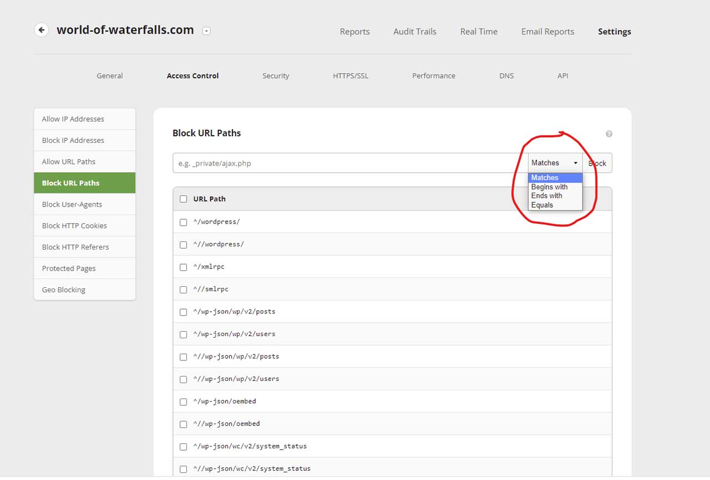Open the Reports section
This screenshot has height=480, width=710.
click(x=355, y=32)
